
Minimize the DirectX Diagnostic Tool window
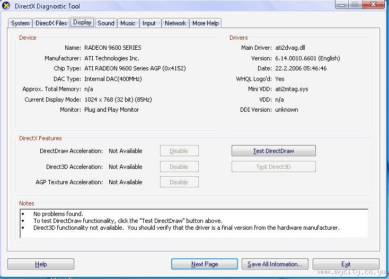(x=342, y=4)
